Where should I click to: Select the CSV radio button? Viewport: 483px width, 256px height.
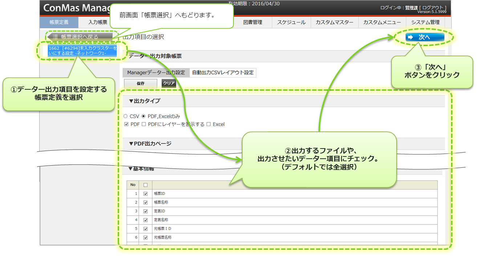(x=126, y=117)
